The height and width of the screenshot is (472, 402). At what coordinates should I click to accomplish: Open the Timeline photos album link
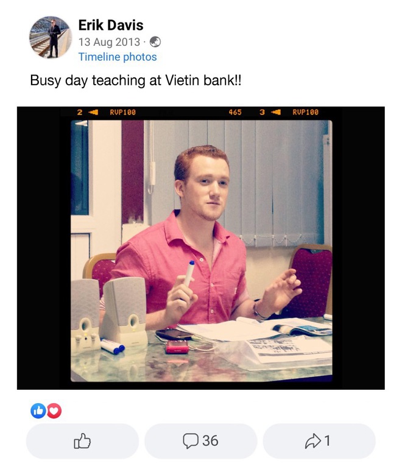[x=118, y=57]
